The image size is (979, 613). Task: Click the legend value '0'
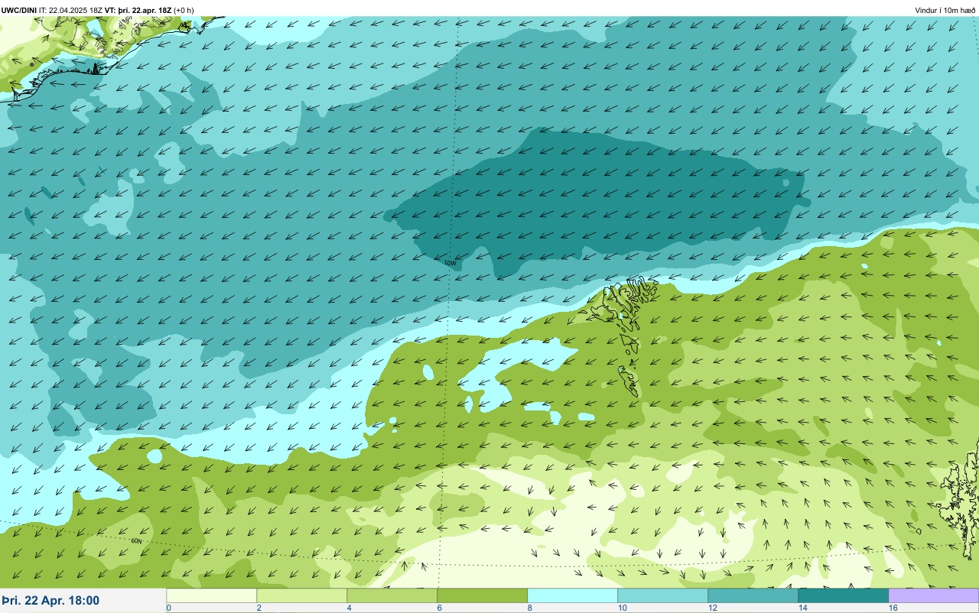[168, 608]
